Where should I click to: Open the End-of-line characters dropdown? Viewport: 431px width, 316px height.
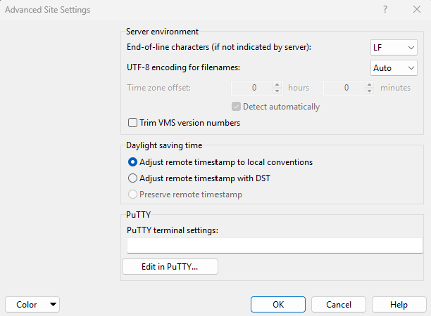tap(394, 47)
